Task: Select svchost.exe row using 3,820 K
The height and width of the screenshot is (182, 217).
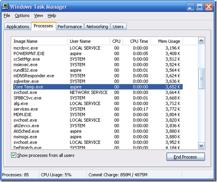Action: [98, 120]
